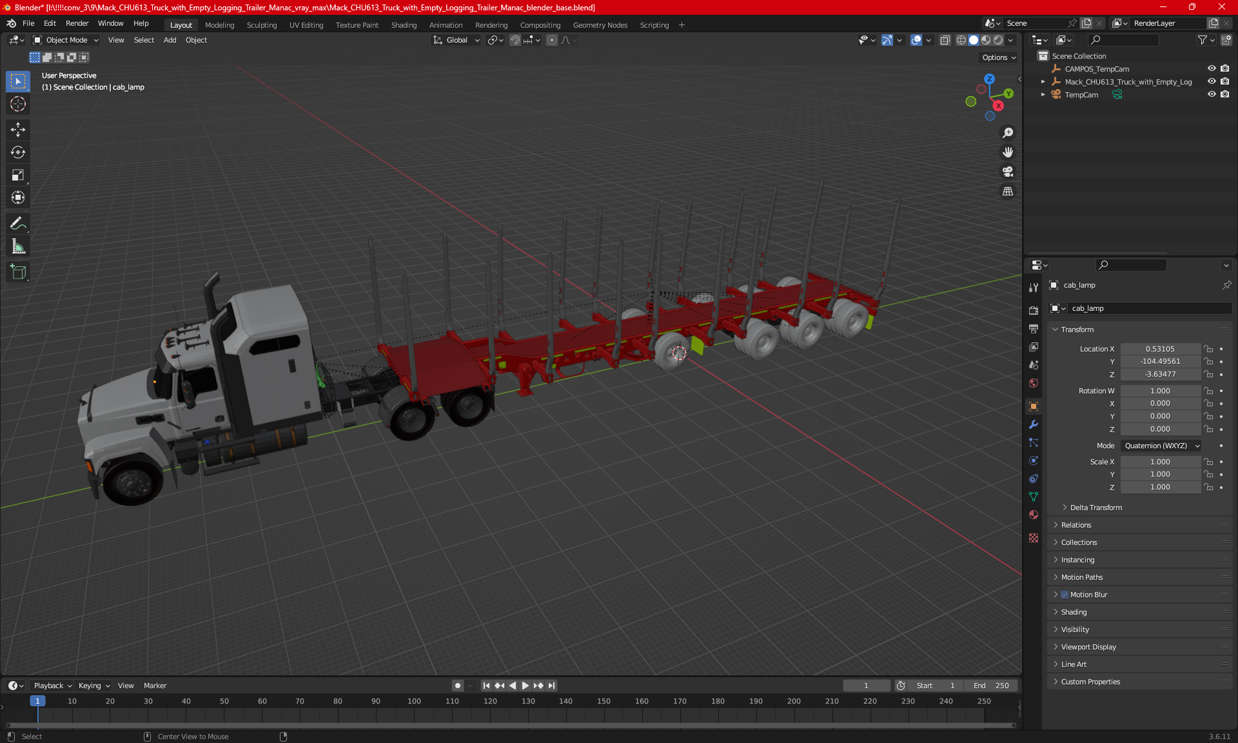This screenshot has width=1238, height=743.
Task: Open the Keying menu in timeline
Action: pos(93,686)
